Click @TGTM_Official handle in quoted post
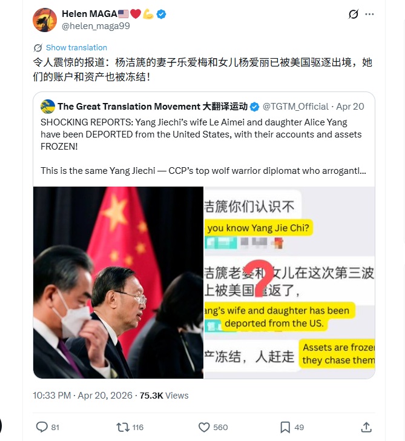This screenshot has width=405, height=441. tap(295, 107)
